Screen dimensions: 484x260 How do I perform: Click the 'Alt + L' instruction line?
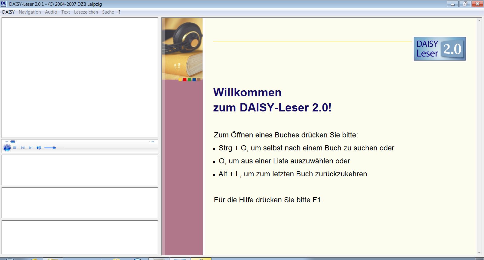pyautogui.click(x=294, y=174)
